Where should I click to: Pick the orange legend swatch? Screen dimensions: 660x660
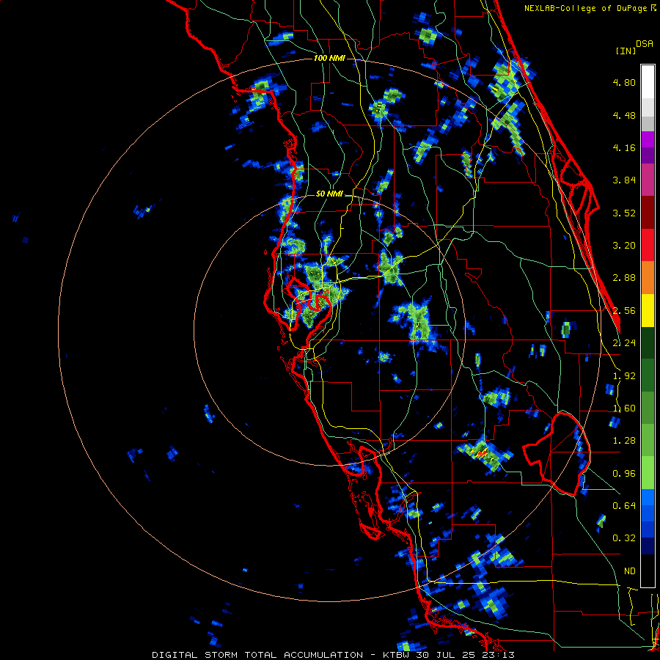click(x=648, y=278)
